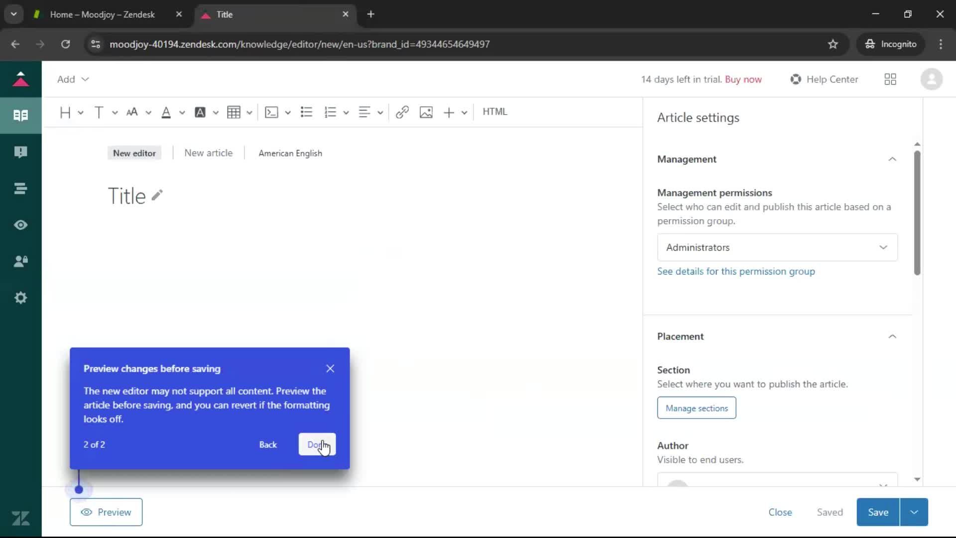Open See details for this permission group
Viewport: 956px width, 538px height.
pos(736,271)
